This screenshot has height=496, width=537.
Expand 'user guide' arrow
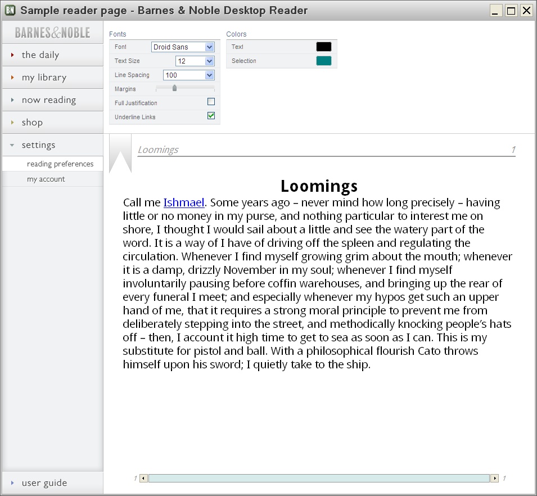coord(12,483)
